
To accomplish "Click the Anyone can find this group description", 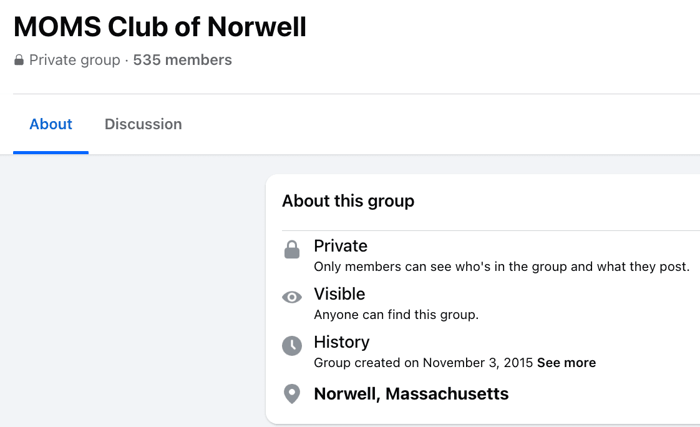I will pyautogui.click(x=396, y=315).
